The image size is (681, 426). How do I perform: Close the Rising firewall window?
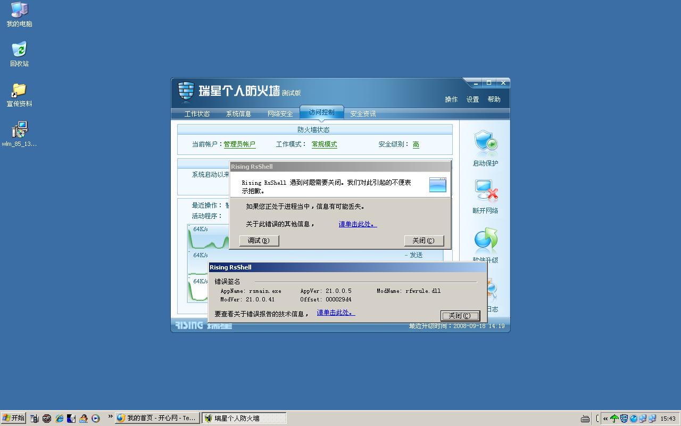click(503, 83)
